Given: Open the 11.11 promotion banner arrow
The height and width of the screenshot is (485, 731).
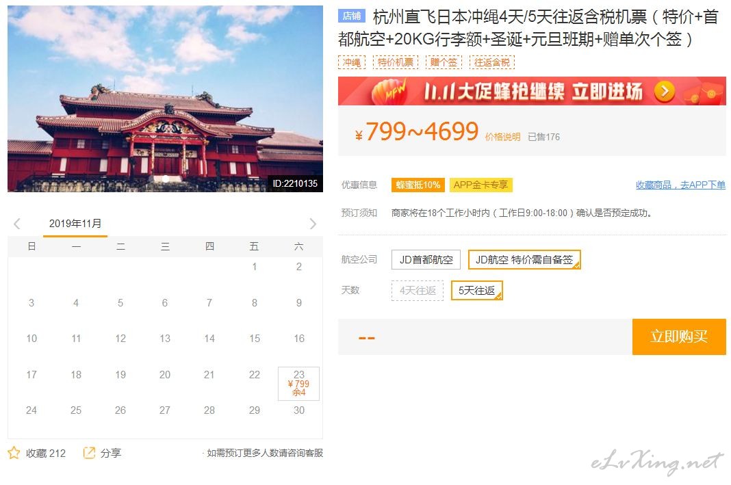Looking at the screenshot, I should tap(665, 92).
